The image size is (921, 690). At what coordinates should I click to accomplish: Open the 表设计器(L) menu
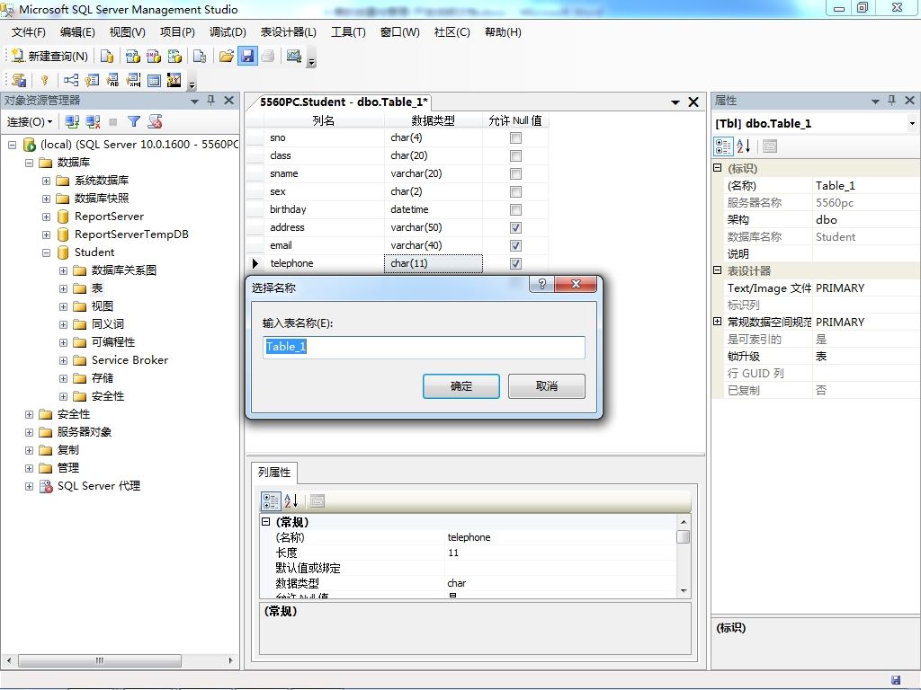[289, 32]
